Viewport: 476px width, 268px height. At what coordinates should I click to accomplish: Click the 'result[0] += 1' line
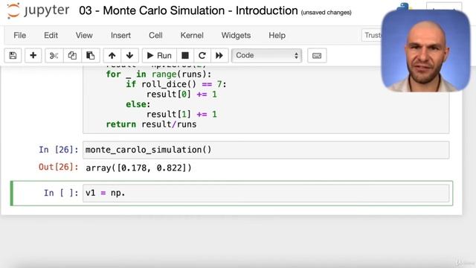[x=181, y=95]
